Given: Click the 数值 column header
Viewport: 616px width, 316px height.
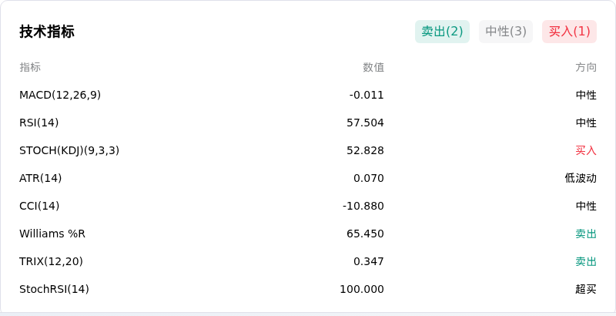Looking at the screenshot, I should pyautogui.click(x=373, y=67).
